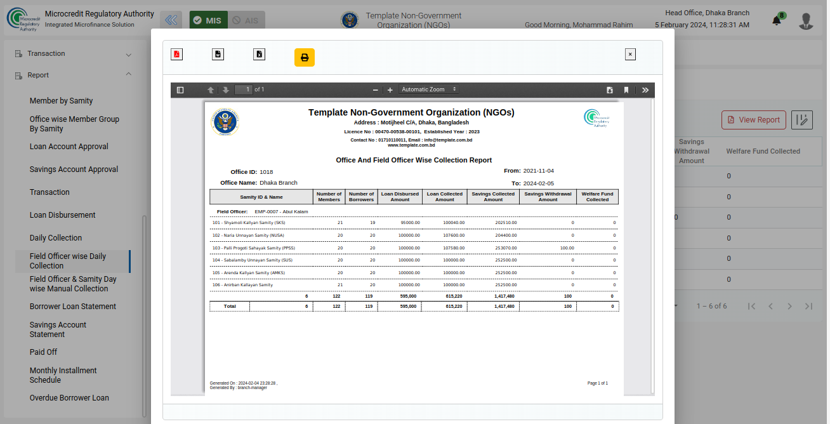Image resolution: width=830 pixels, height=424 pixels.
Task: Open Paid Off report
Action: point(43,352)
